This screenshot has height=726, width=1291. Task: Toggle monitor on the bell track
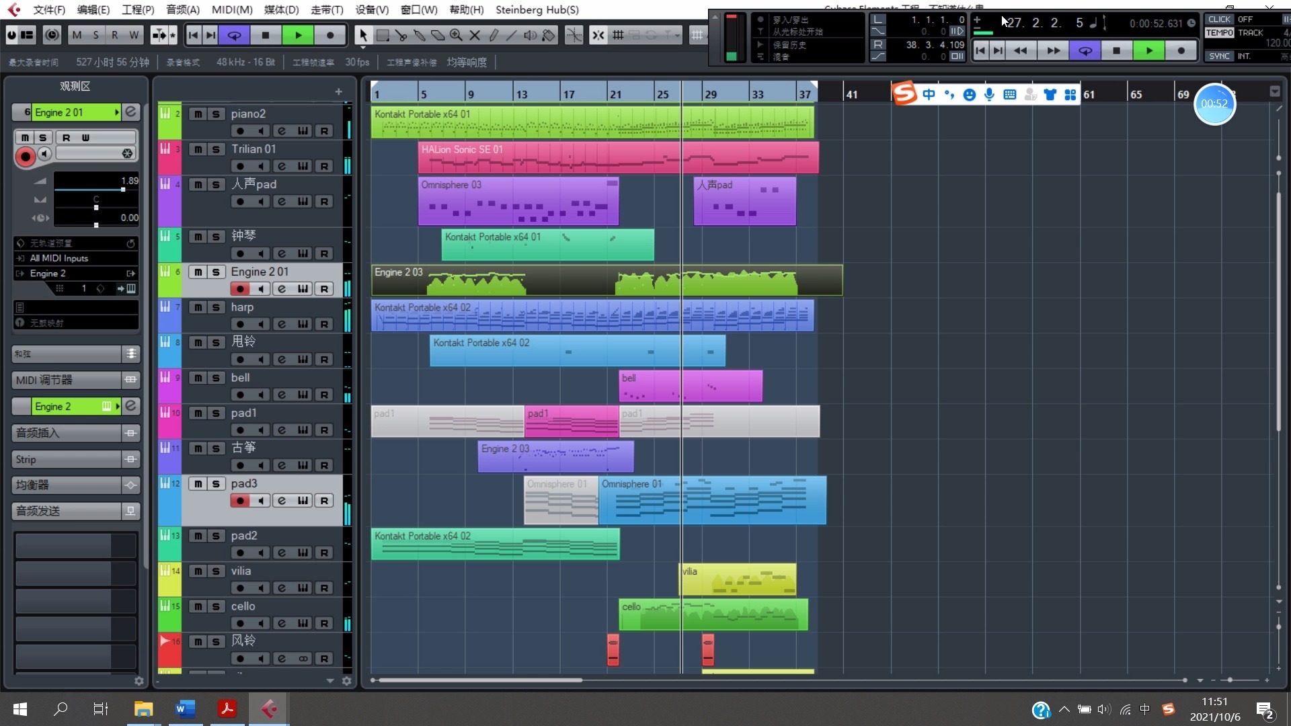(261, 395)
